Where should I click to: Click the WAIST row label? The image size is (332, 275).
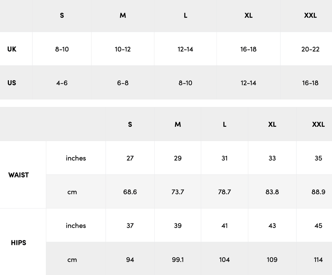coord(18,175)
